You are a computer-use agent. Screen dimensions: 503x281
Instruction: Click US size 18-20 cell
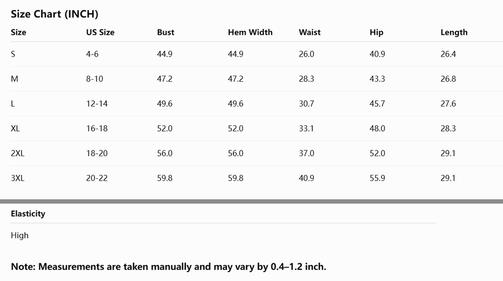[97, 153]
